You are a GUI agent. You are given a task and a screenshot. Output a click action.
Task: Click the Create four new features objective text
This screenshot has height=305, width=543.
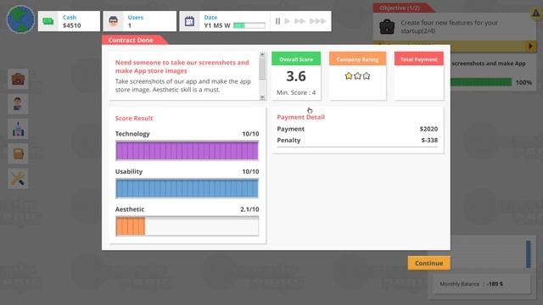pos(449,26)
